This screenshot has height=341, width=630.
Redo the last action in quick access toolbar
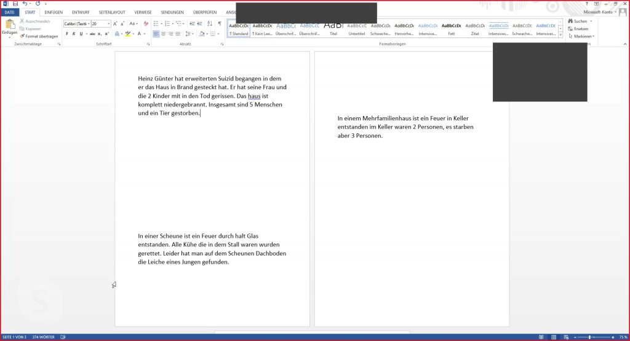click(x=38, y=4)
